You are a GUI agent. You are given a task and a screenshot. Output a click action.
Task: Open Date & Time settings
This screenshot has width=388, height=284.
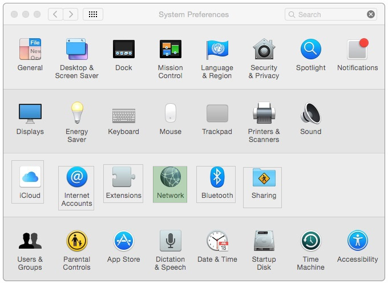click(x=217, y=246)
